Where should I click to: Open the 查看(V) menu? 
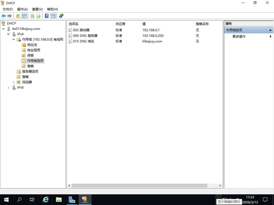pyautogui.click(x=37, y=9)
